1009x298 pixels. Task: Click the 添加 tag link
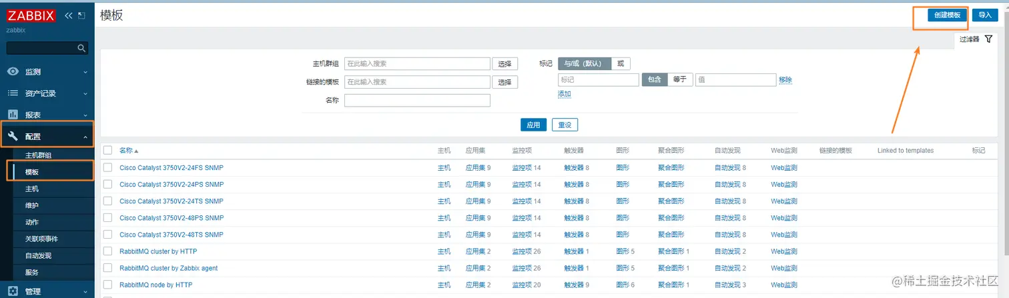click(x=565, y=94)
